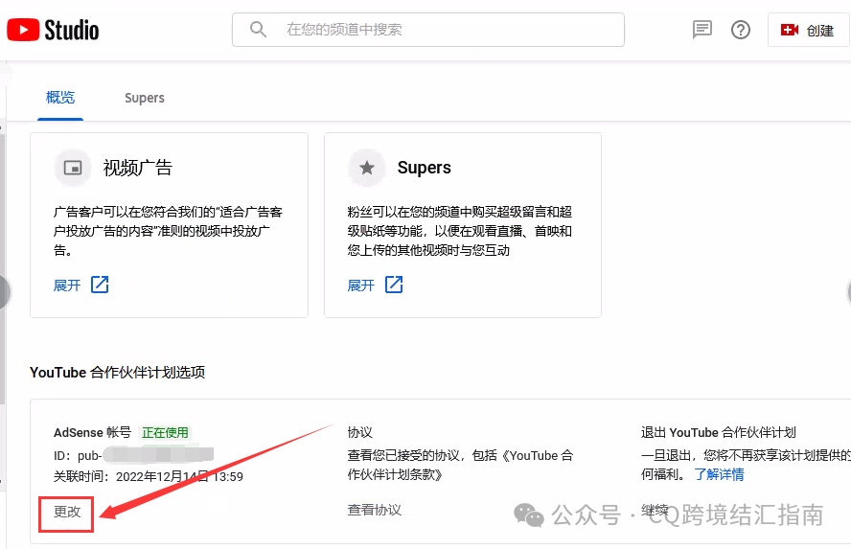Viewport: 851px width, 549px height.
Task: Click the 视频广告 card title
Action: coord(138,168)
